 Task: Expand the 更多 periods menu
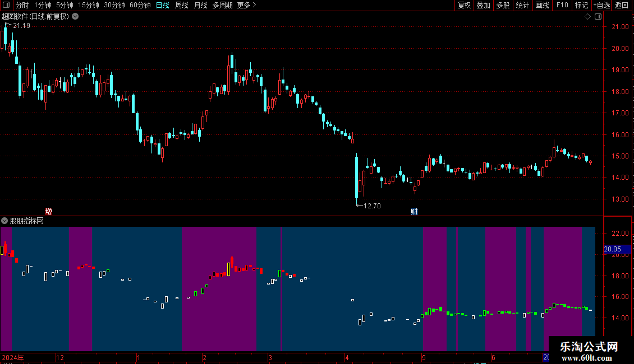point(246,5)
